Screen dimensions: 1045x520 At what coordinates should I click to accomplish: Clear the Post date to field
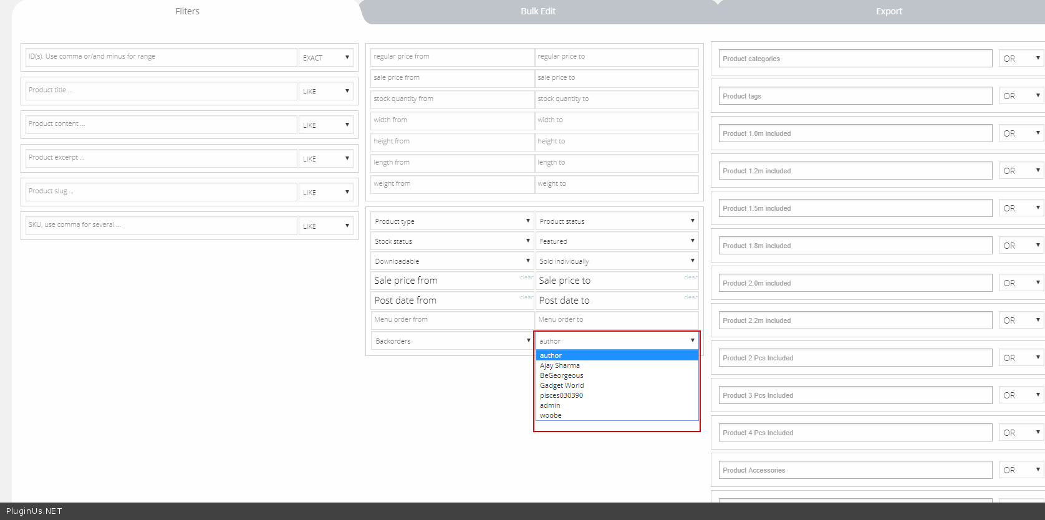[x=690, y=297]
